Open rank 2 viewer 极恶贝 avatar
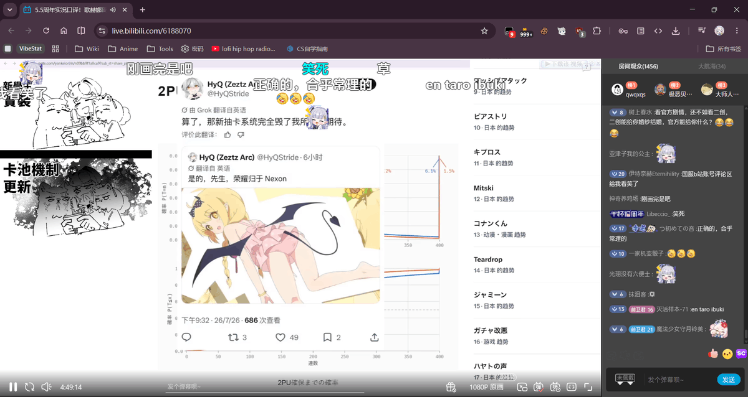Image resolution: width=748 pixels, height=397 pixels. point(660,90)
